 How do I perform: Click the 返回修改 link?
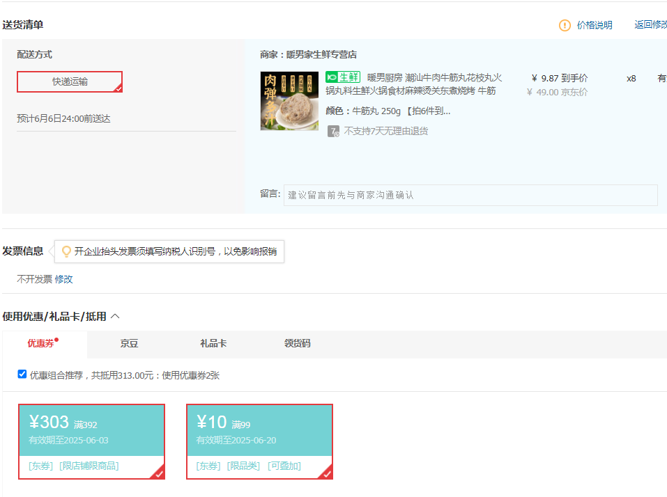650,24
